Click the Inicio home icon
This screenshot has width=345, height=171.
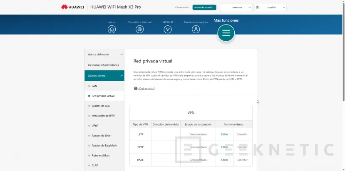click(112, 29)
